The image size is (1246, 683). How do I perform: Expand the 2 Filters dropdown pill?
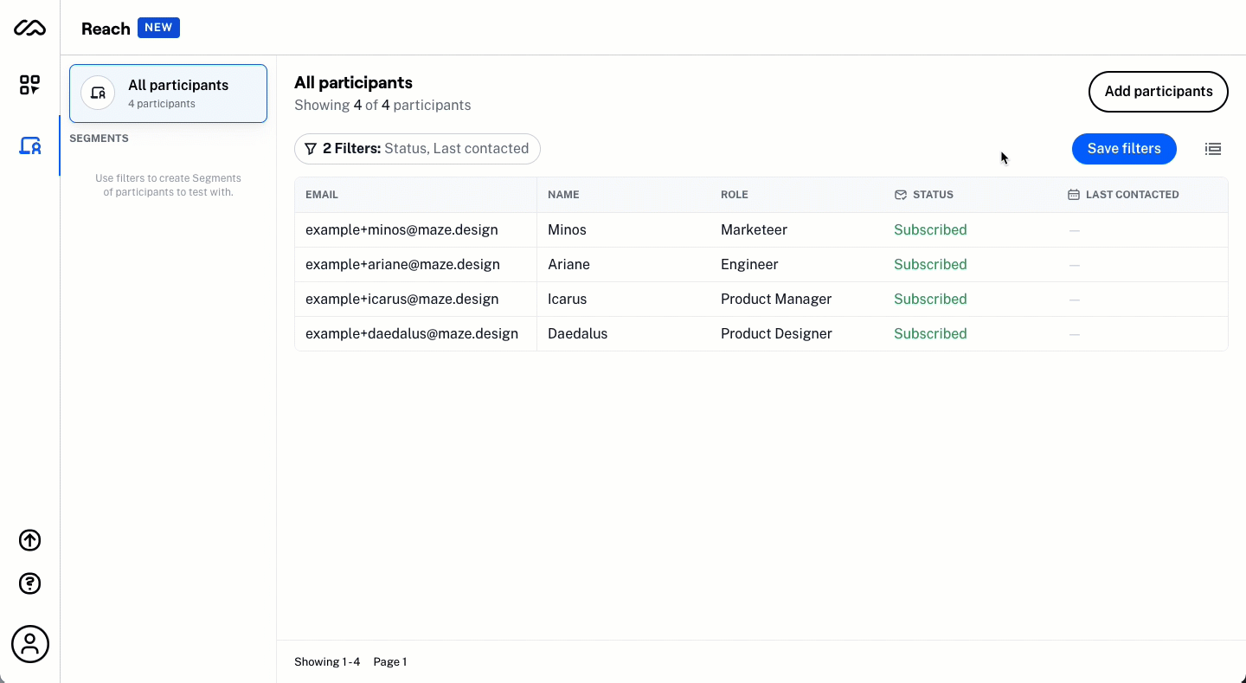[417, 149]
